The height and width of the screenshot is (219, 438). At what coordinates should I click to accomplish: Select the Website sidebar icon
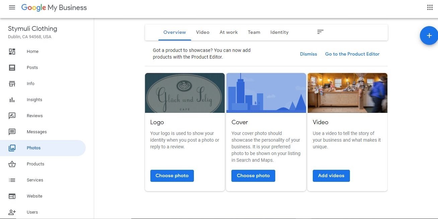[12, 196]
